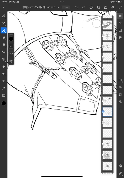The width and height of the screenshot is (124, 178).
Task: Open the layer More actions menu
Action: pyautogui.click(x=120, y=109)
